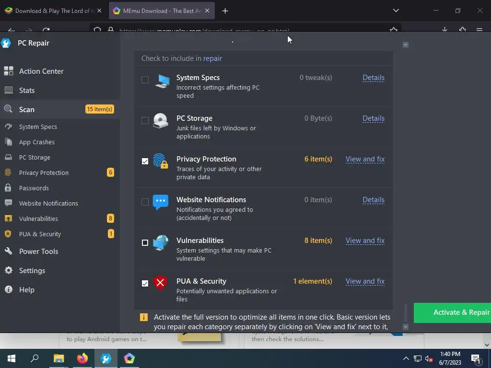Click Privacy Protection sidebar badge 6

110,172
